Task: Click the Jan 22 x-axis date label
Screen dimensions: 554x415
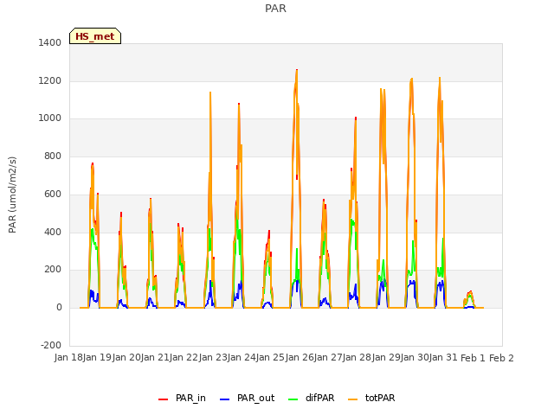Action: tap(184, 358)
